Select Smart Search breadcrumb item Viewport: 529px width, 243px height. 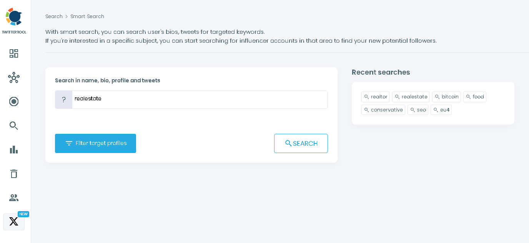pyautogui.click(x=87, y=16)
